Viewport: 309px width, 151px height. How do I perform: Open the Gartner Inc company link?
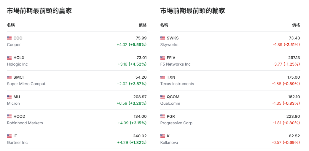(17, 143)
